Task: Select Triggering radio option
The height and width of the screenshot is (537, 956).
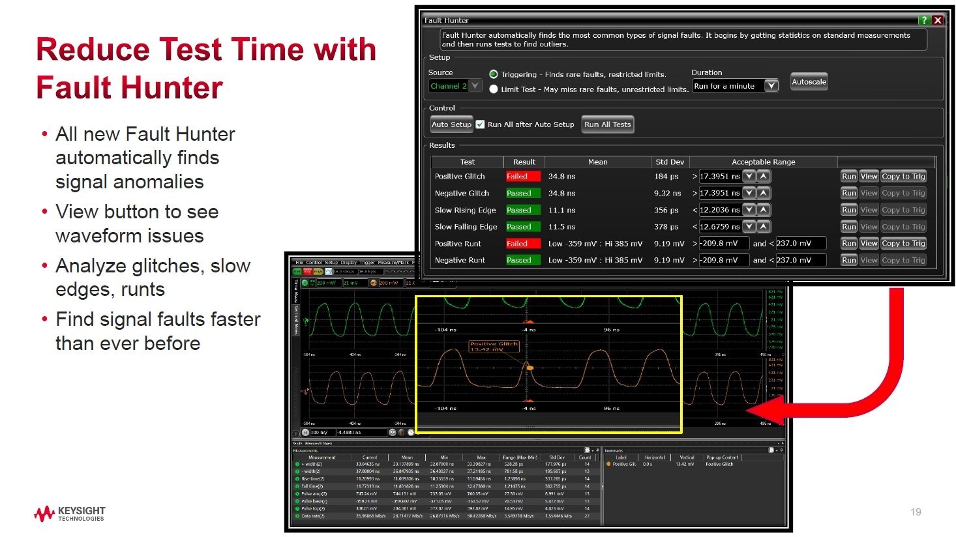Action: click(494, 74)
